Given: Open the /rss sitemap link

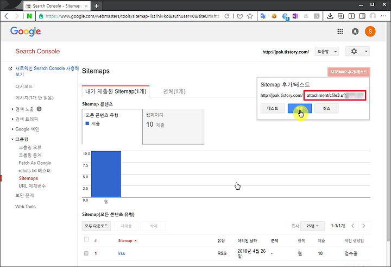Looking at the screenshot, I should 121,253.
